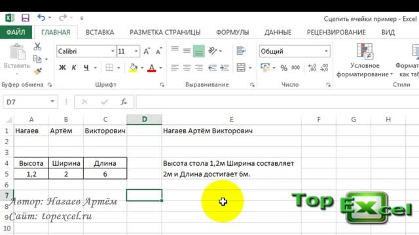The width and height of the screenshot is (419, 235).
Task: Click the Percent style icon
Action: 283,68
